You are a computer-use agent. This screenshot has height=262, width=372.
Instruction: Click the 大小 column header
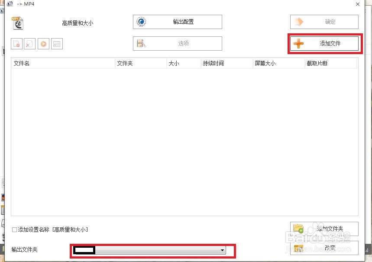click(184, 63)
